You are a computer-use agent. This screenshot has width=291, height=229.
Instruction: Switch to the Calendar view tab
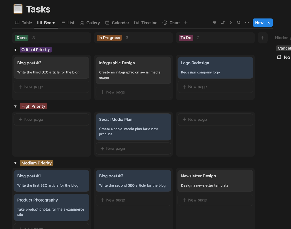[x=117, y=23]
